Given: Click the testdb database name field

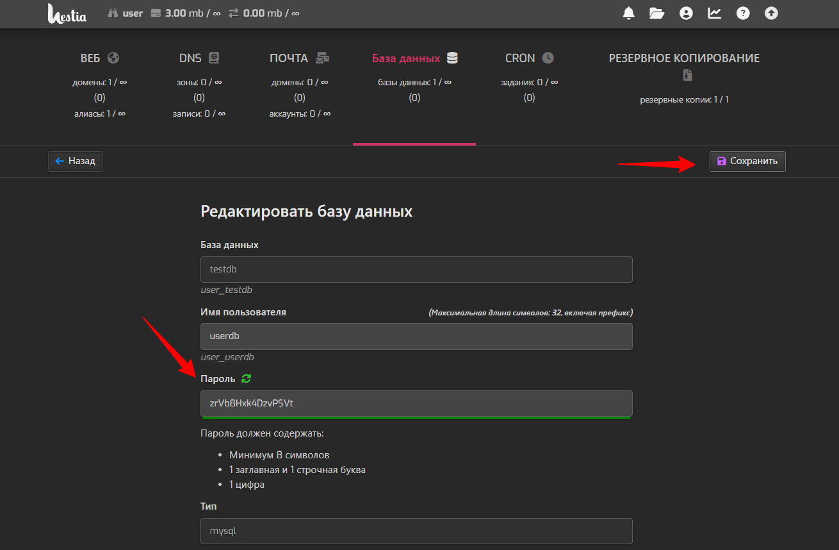Looking at the screenshot, I should (x=416, y=270).
